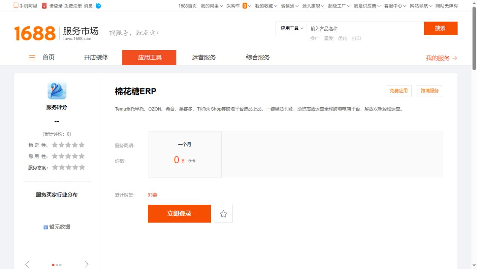Go to previous slide with left arrow
The width and height of the screenshot is (477, 269).
(x=27, y=264)
